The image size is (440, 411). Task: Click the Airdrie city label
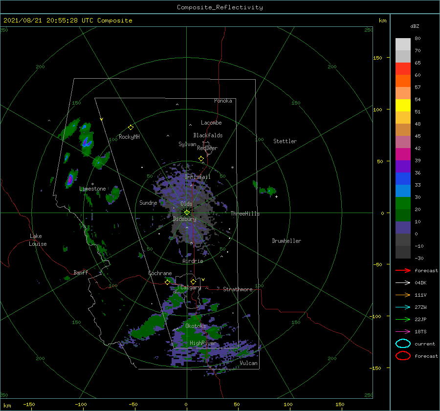tap(193, 261)
